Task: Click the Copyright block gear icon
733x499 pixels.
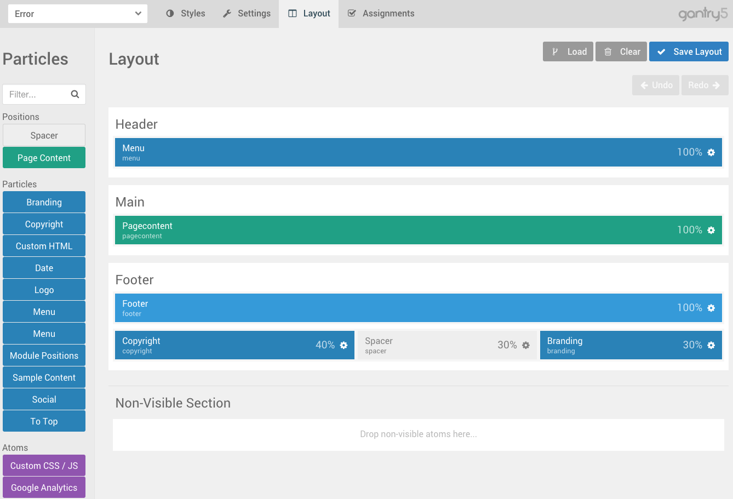Action: pos(343,345)
